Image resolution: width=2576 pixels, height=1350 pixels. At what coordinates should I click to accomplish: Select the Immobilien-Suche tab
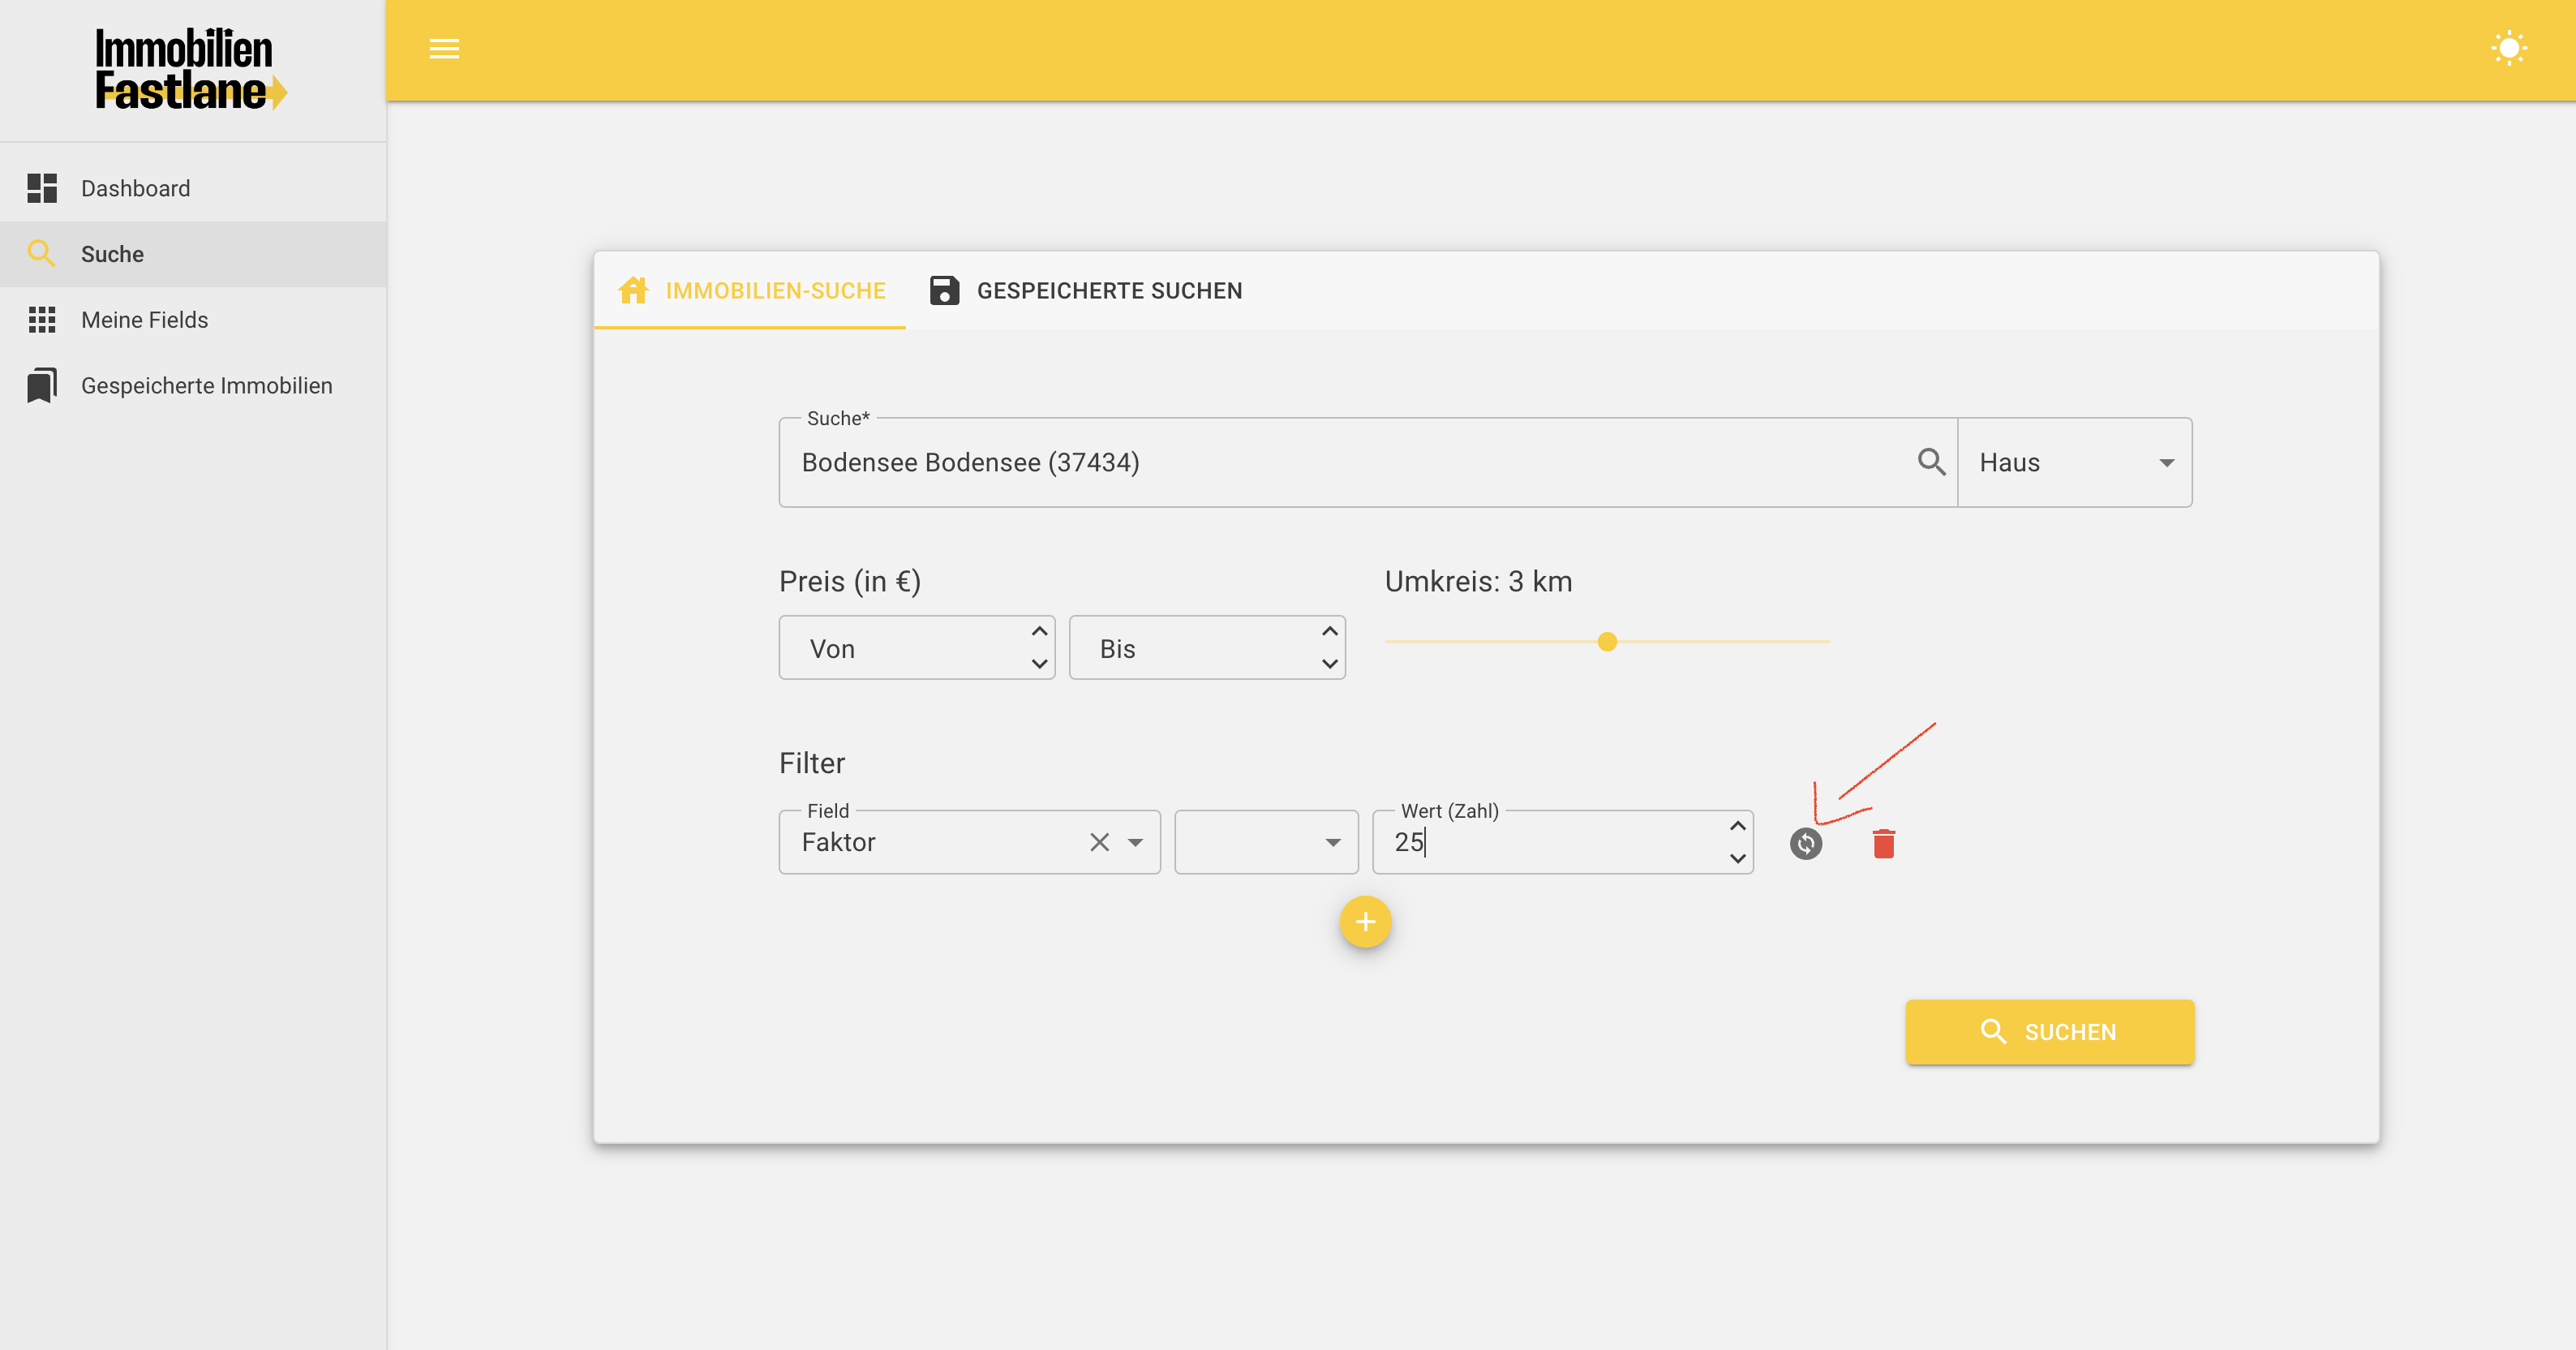[751, 291]
